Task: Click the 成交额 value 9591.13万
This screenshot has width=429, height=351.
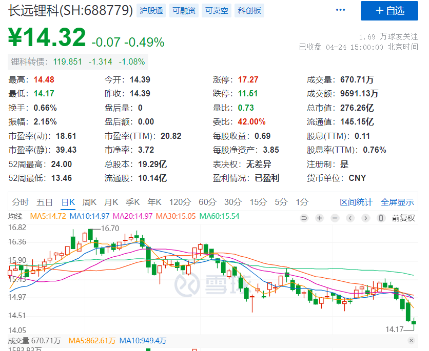Action: click(359, 94)
